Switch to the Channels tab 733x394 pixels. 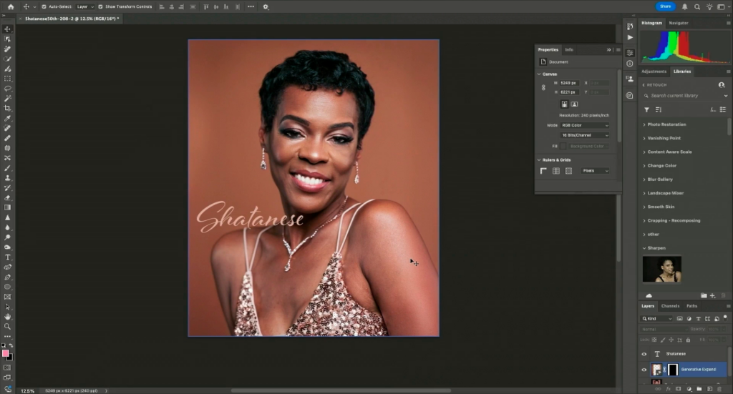pyautogui.click(x=670, y=306)
